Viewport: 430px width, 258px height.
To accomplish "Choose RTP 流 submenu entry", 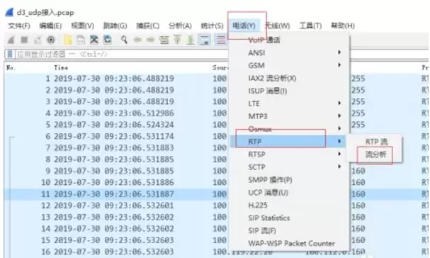I will (376, 142).
